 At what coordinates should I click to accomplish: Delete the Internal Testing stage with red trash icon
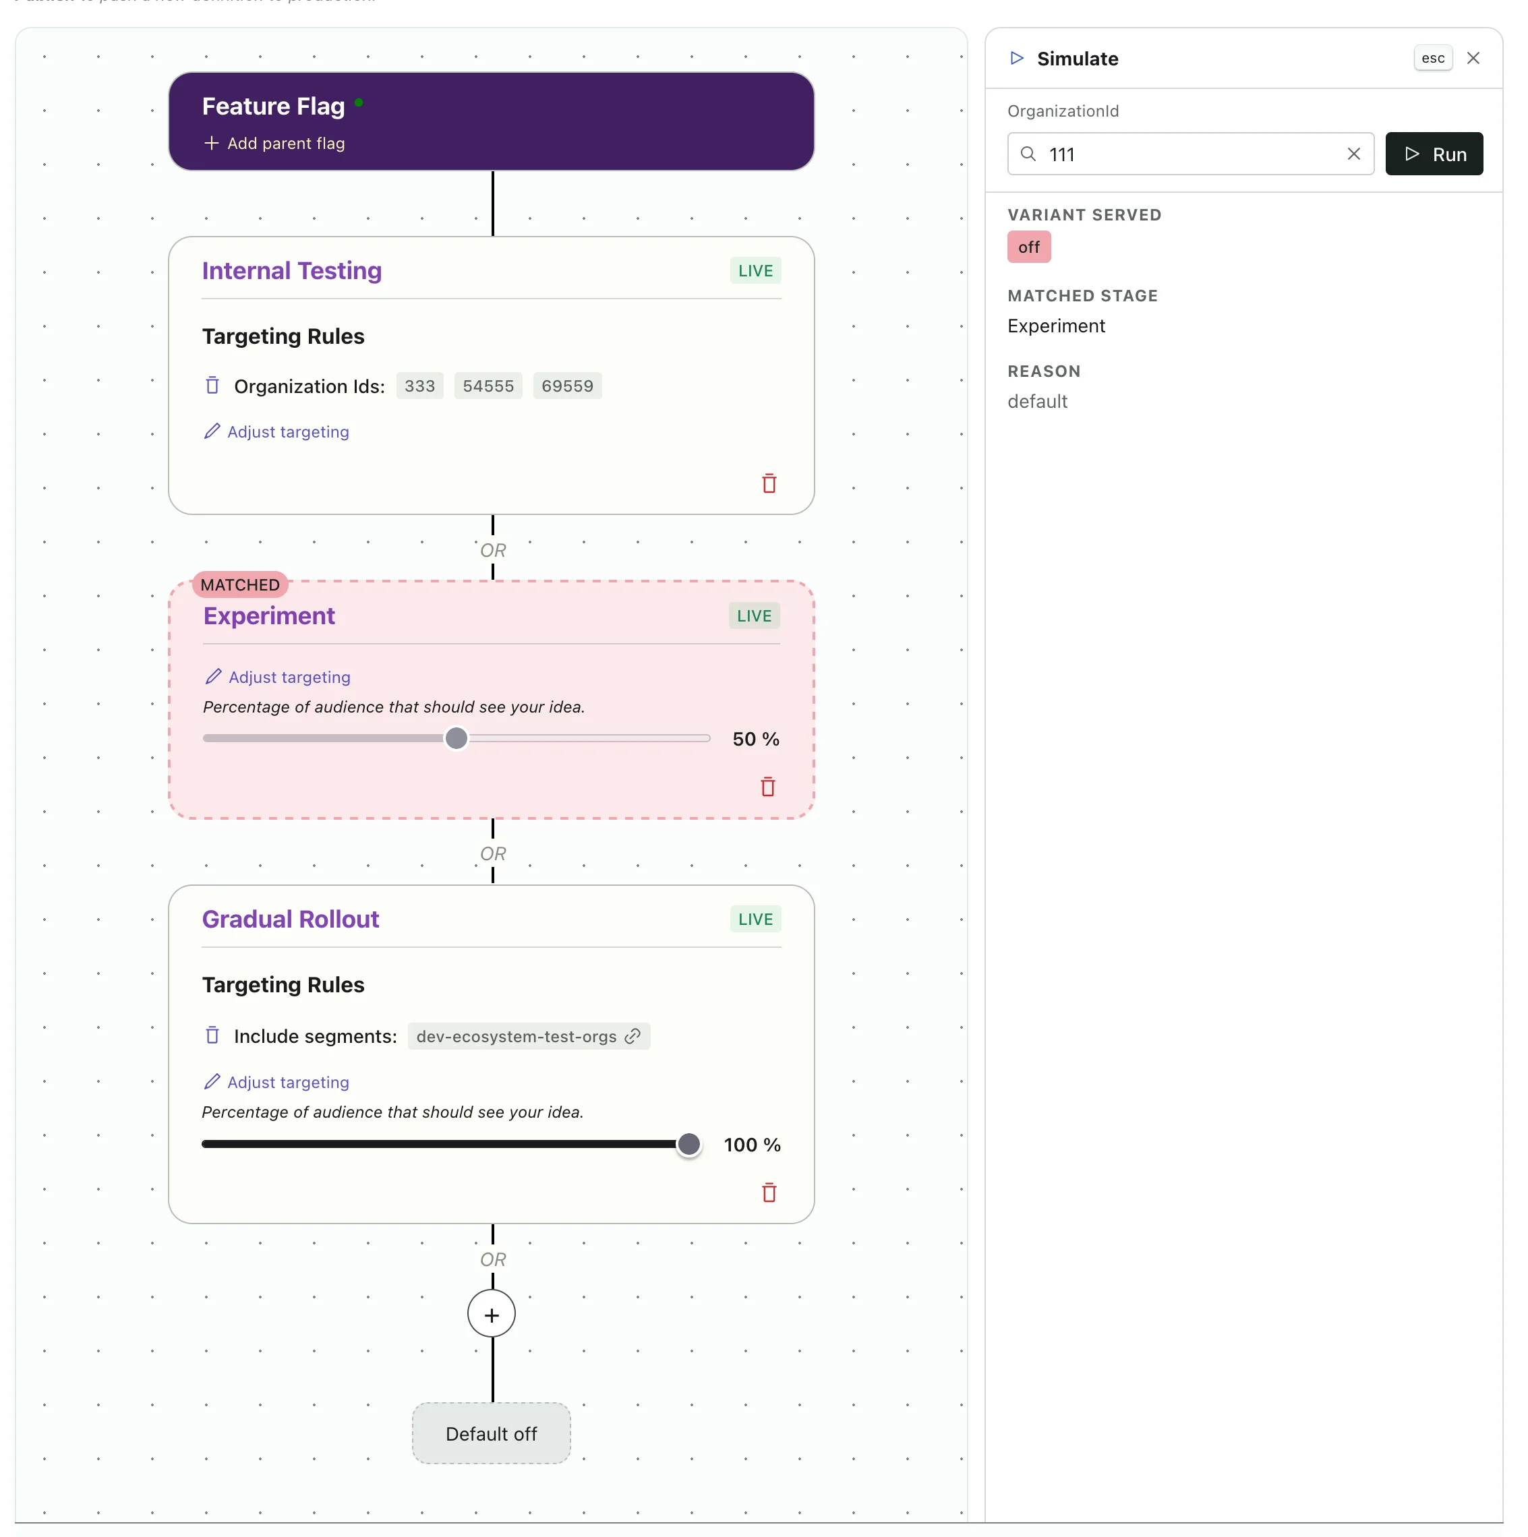pos(769,484)
